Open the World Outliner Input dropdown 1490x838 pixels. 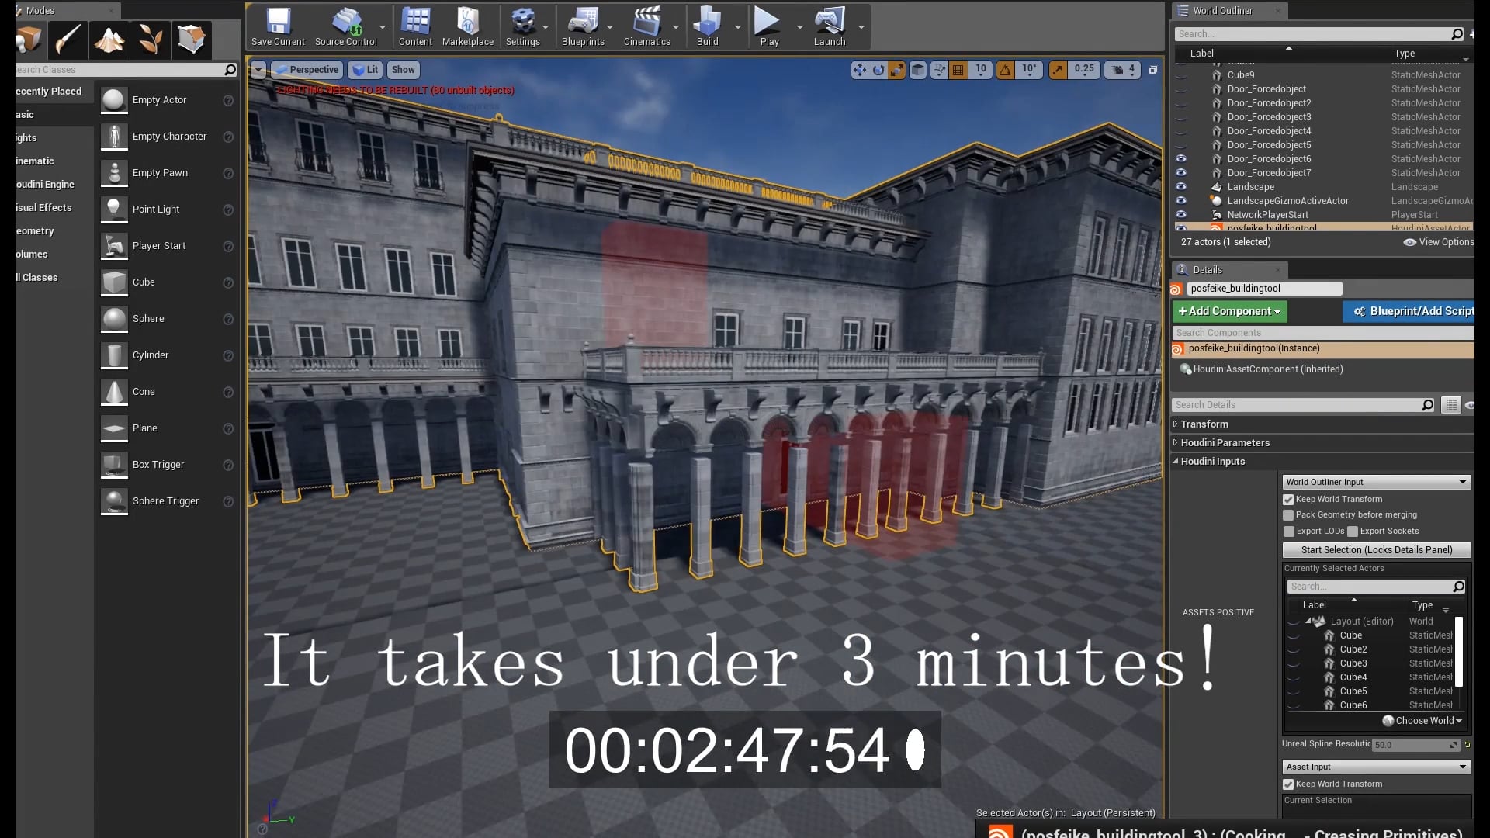coord(1376,482)
